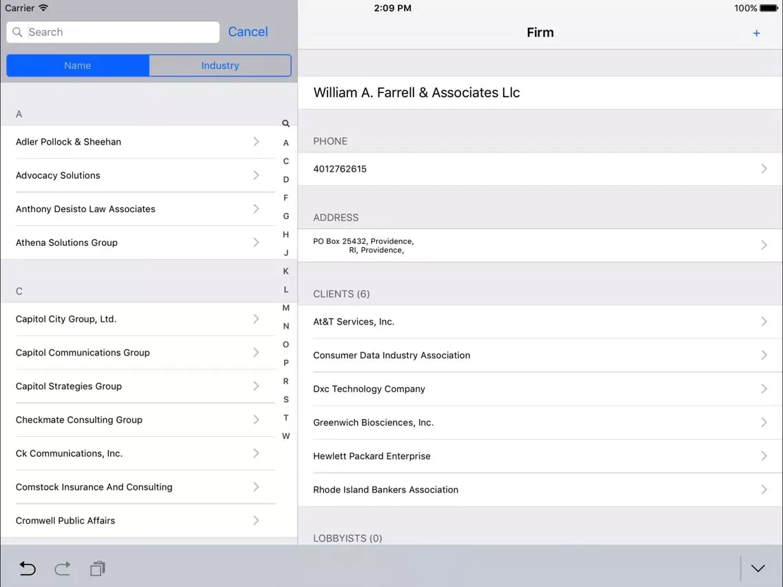
Task: Open client At&T Services, Inc. text
Action: (354, 322)
